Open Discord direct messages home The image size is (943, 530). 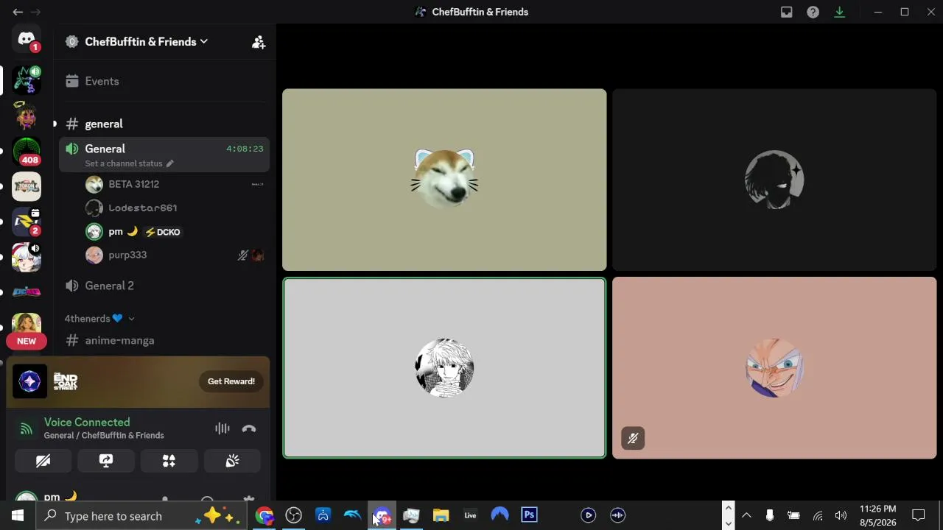point(27,40)
